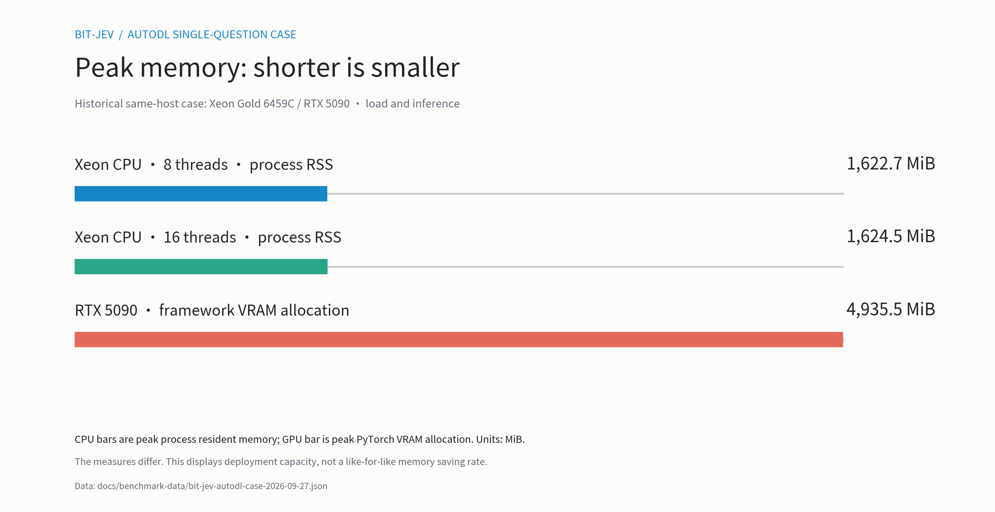Image resolution: width=995 pixels, height=512 pixels.
Task: Select the green 16 threads bar
Action: (x=201, y=267)
